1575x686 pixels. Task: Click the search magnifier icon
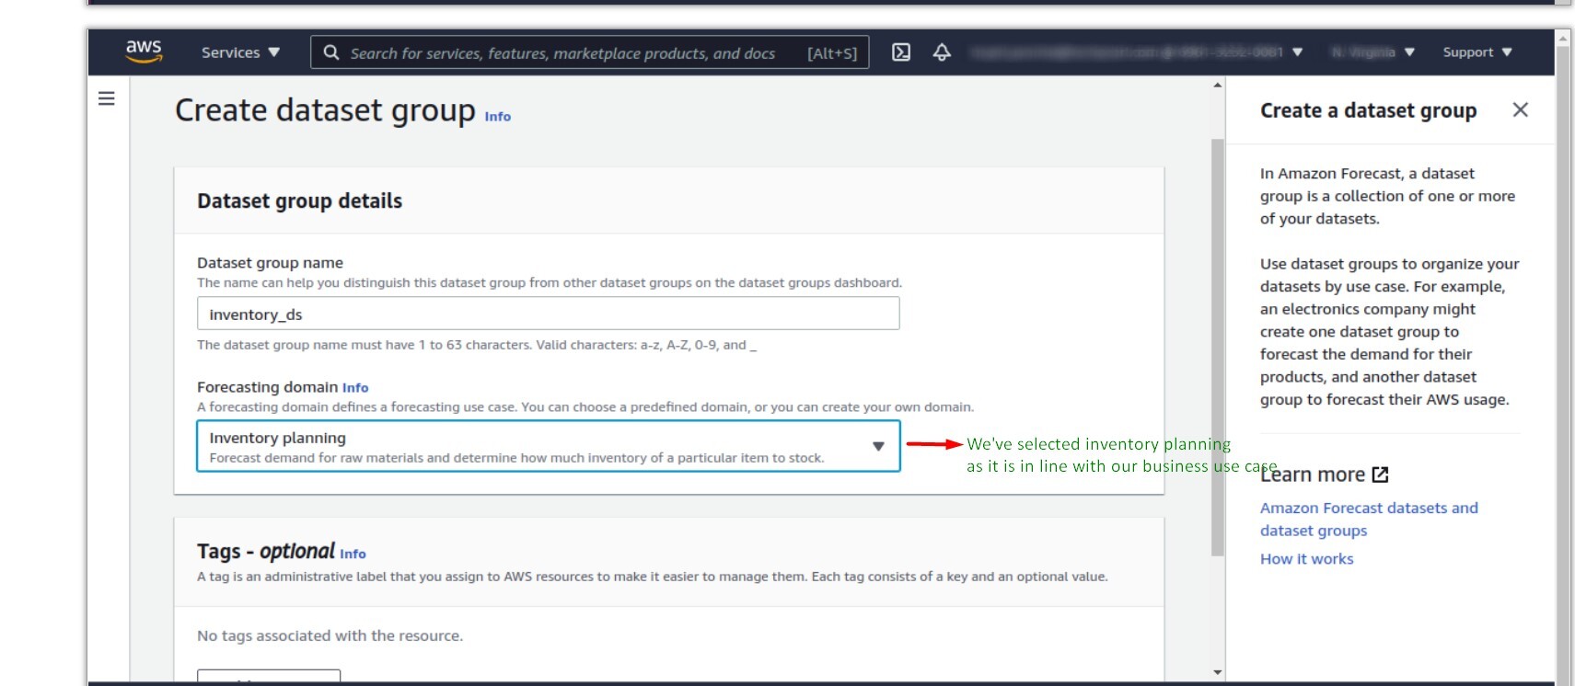tap(331, 52)
